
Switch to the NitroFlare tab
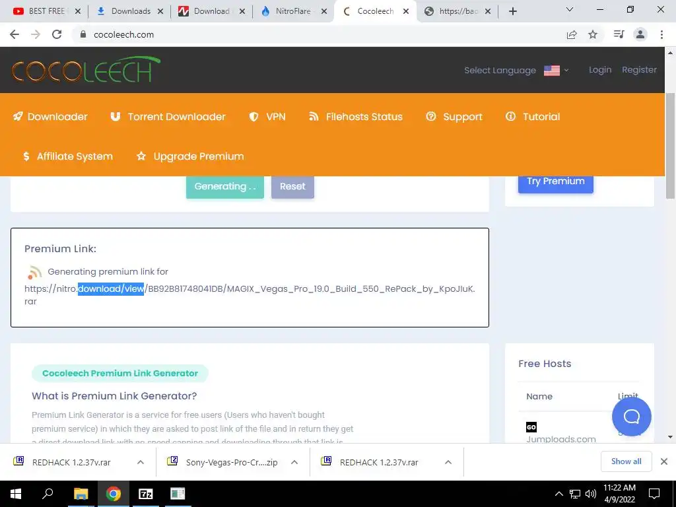click(x=292, y=11)
